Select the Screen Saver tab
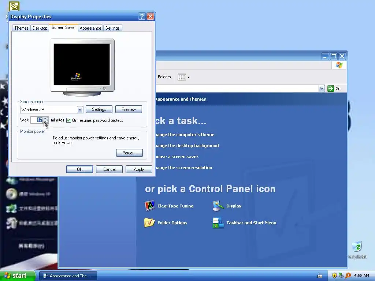 [64, 27]
